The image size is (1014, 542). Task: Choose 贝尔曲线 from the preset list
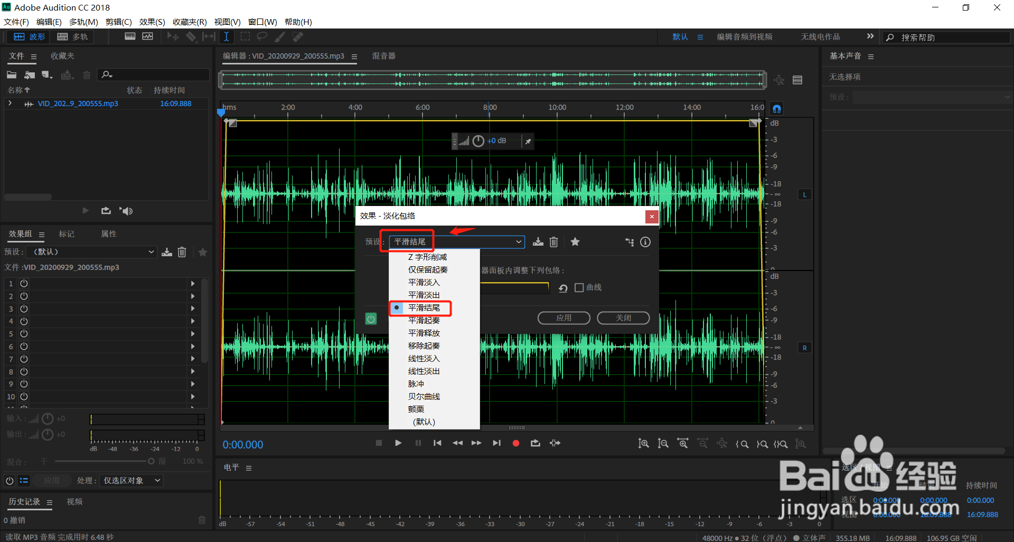click(x=424, y=397)
